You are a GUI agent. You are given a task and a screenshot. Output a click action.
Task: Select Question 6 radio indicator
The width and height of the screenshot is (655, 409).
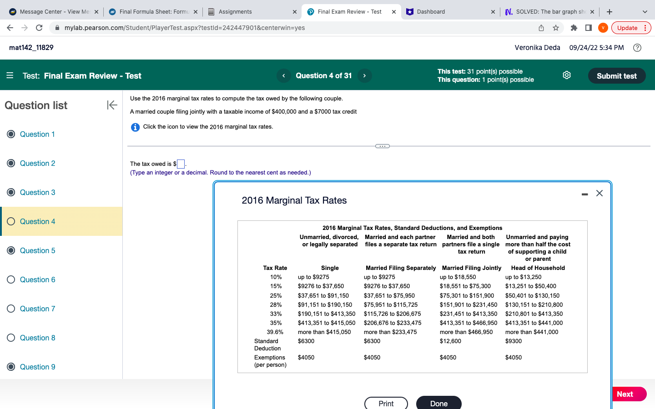pyautogui.click(x=11, y=279)
